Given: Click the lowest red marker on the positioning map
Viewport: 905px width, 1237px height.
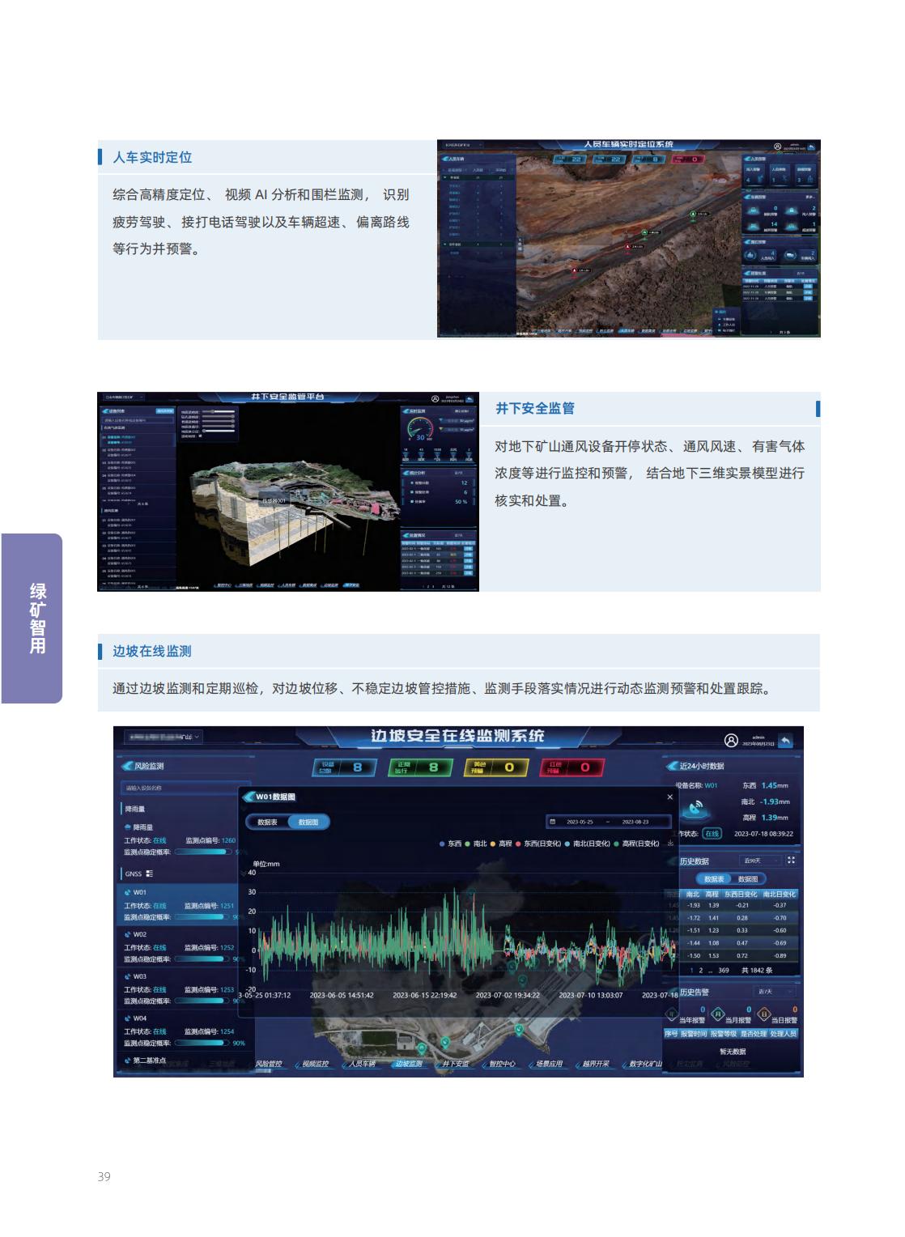Looking at the screenshot, I should pos(574,270).
